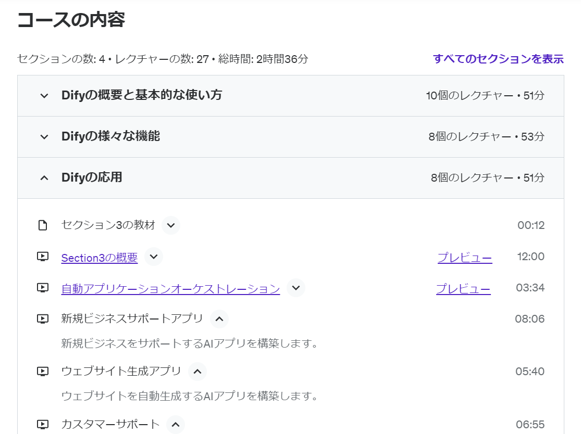Click the video icon for ウェブサイト生成アプリ
The width and height of the screenshot is (581, 434).
pos(43,371)
